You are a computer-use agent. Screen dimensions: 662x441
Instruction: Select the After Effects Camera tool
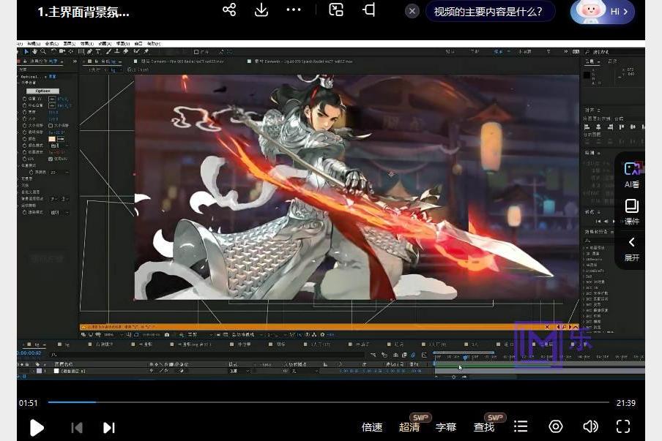point(62,51)
